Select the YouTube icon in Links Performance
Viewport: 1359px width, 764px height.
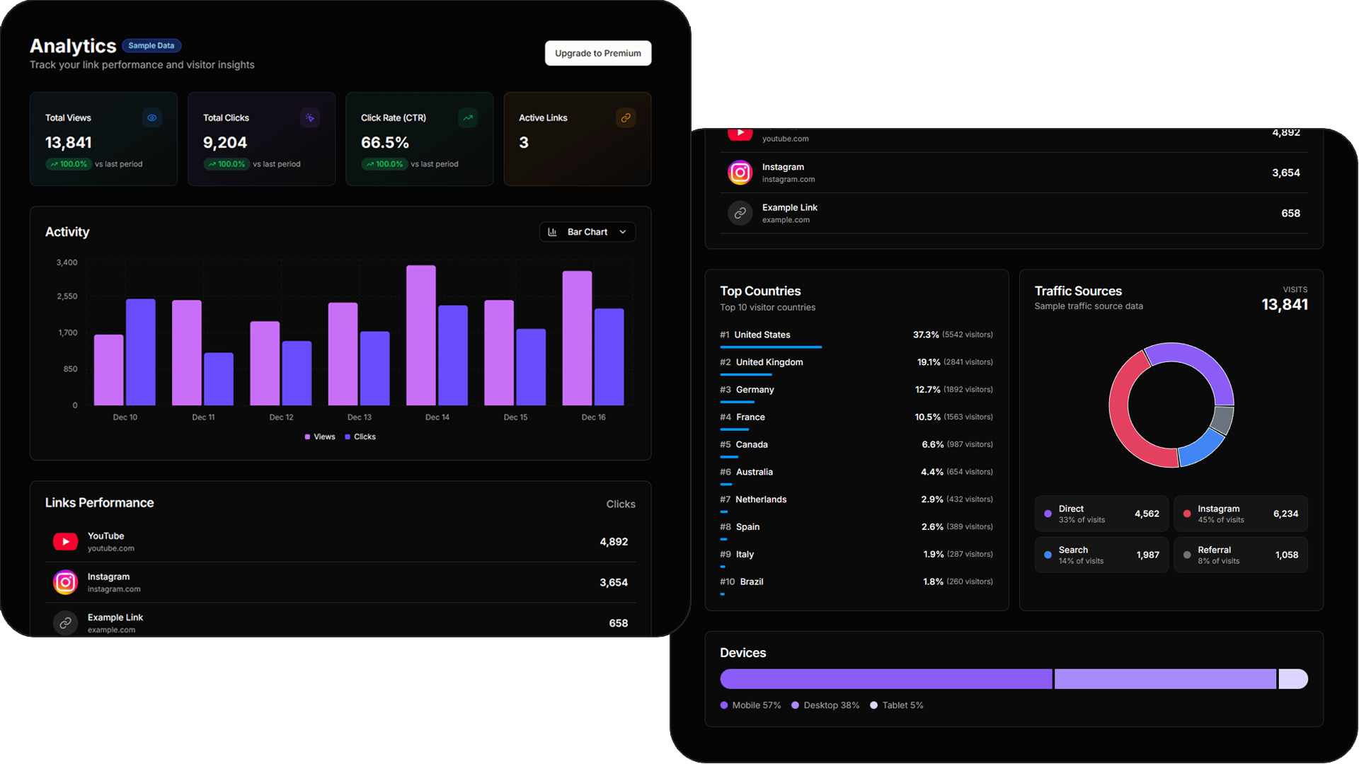coord(65,541)
